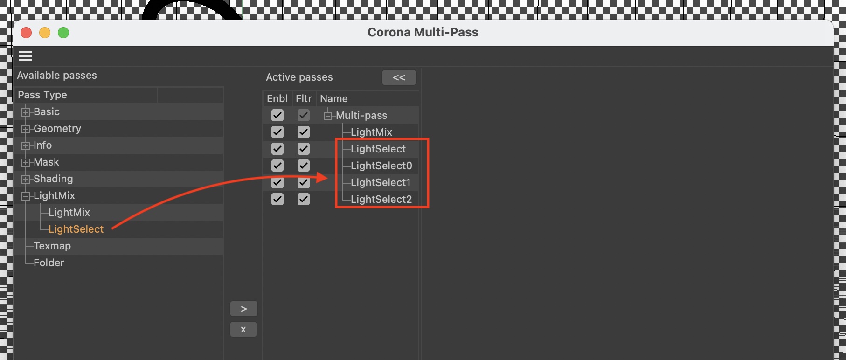Select the Texmap pass type
This screenshot has width=846, height=360.
click(52, 246)
